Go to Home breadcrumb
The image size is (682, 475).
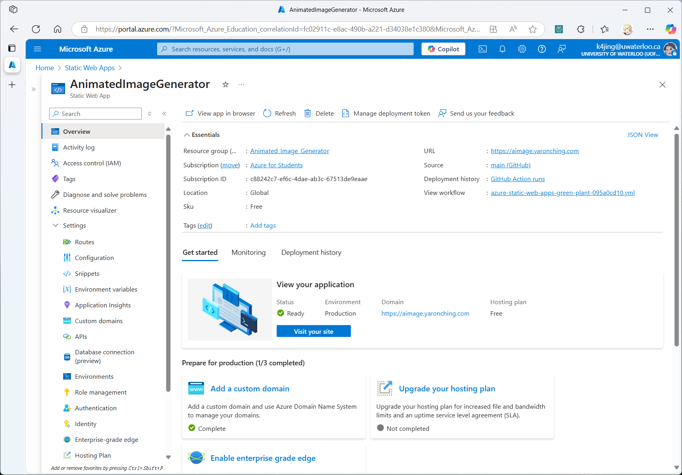(x=45, y=68)
